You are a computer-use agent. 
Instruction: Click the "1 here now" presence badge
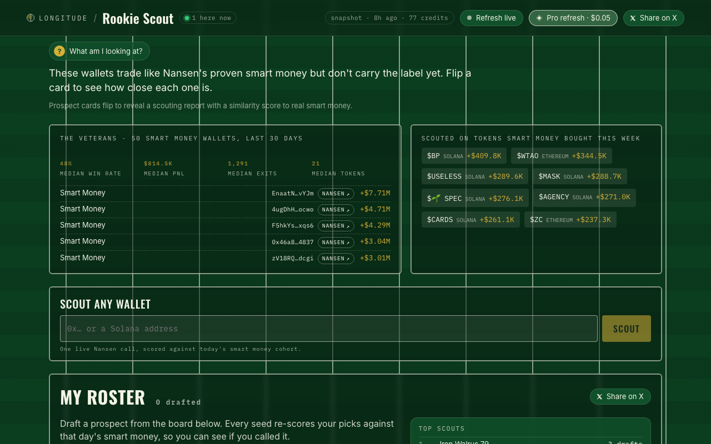pyautogui.click(x=208, y=18)
